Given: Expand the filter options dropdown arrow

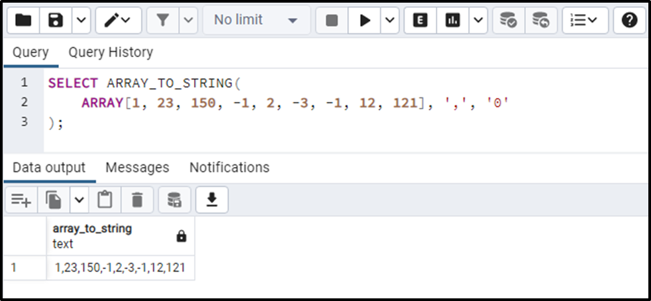Looking at the screenshot, I should pos(189,20).
